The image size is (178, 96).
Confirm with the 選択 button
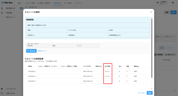pos(150,93)
